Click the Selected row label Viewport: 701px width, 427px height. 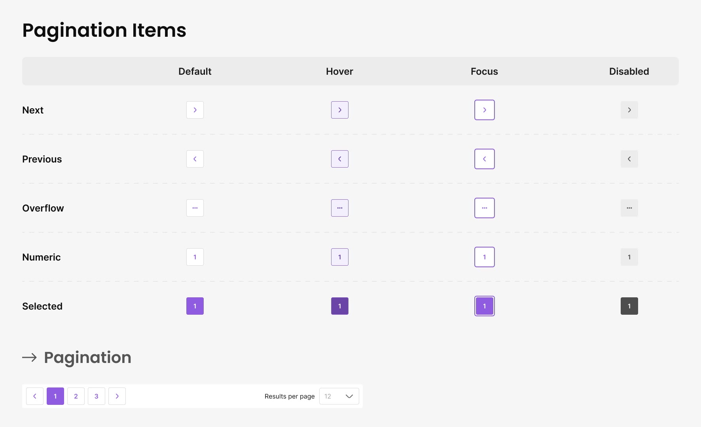tap(42, 306)
